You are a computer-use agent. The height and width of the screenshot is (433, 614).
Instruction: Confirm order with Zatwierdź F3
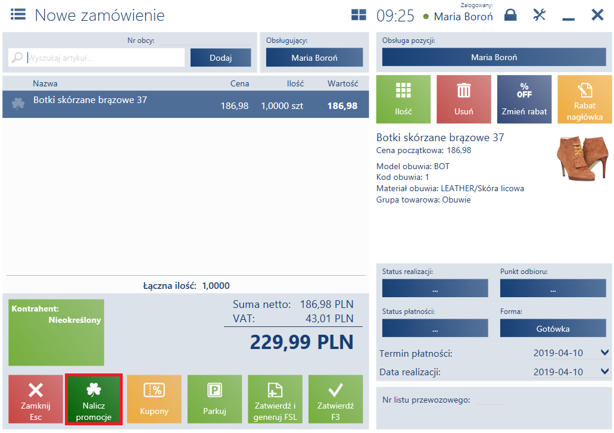click(335, 399)
